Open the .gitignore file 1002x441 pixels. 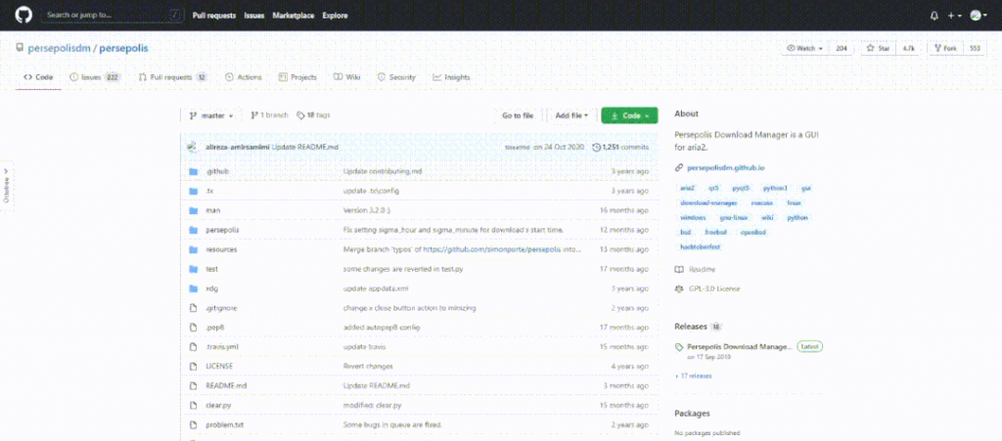tap(222, 308)
